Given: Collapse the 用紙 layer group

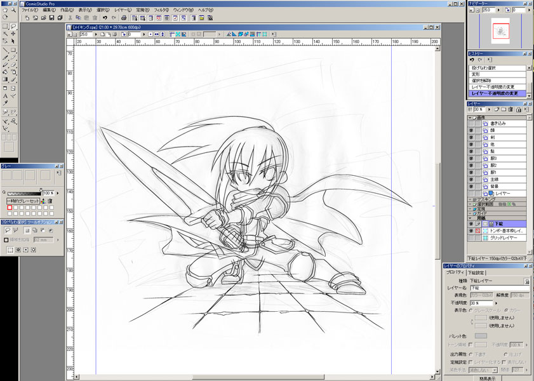Looking at the screenshot, I should coord(471,217).
